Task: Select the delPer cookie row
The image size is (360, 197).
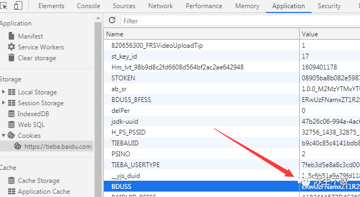Action: [232, 110]
